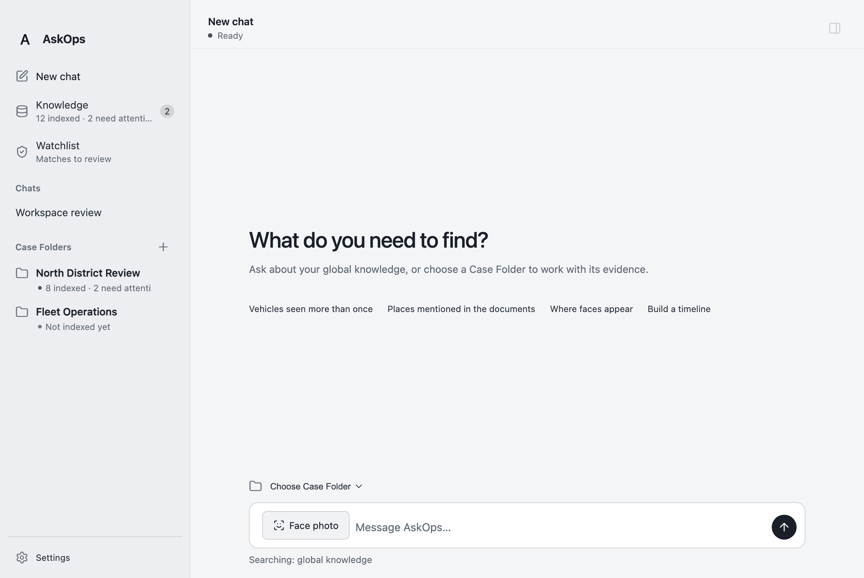This screenshot has width=864, height=578.
Task: Click folder icon beside Choose Case Folder
Action: [256, 486]
